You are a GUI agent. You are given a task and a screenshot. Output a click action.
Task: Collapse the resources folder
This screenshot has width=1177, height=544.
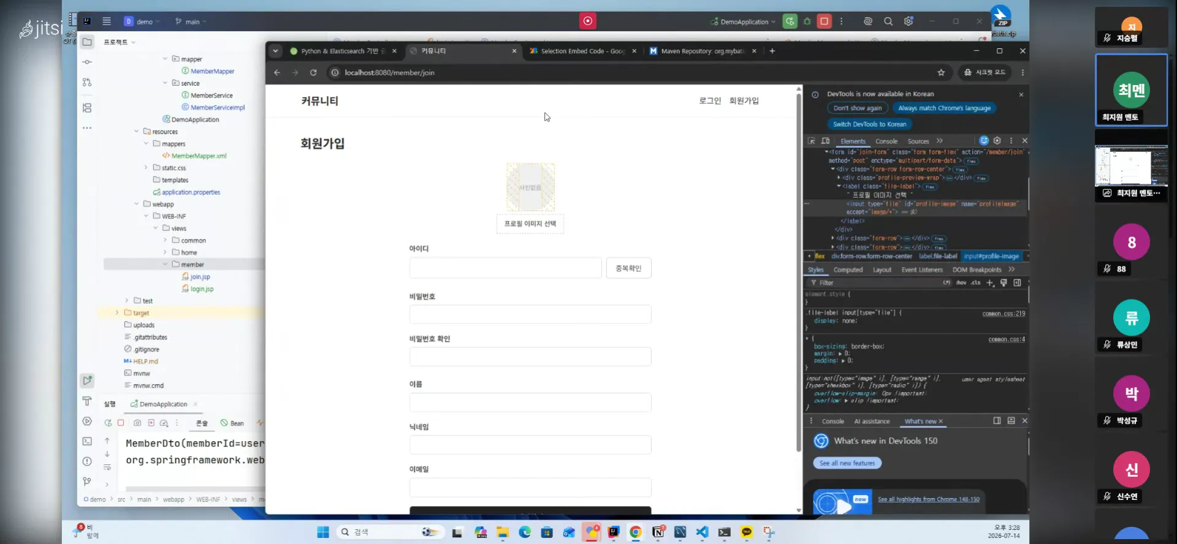click(136, 132)
